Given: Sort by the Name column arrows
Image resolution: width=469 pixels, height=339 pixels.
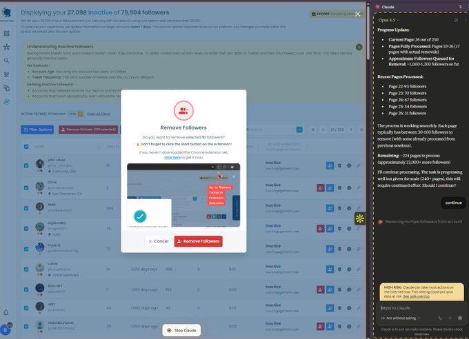Looking at the screenshot, I should coord(99,147).
